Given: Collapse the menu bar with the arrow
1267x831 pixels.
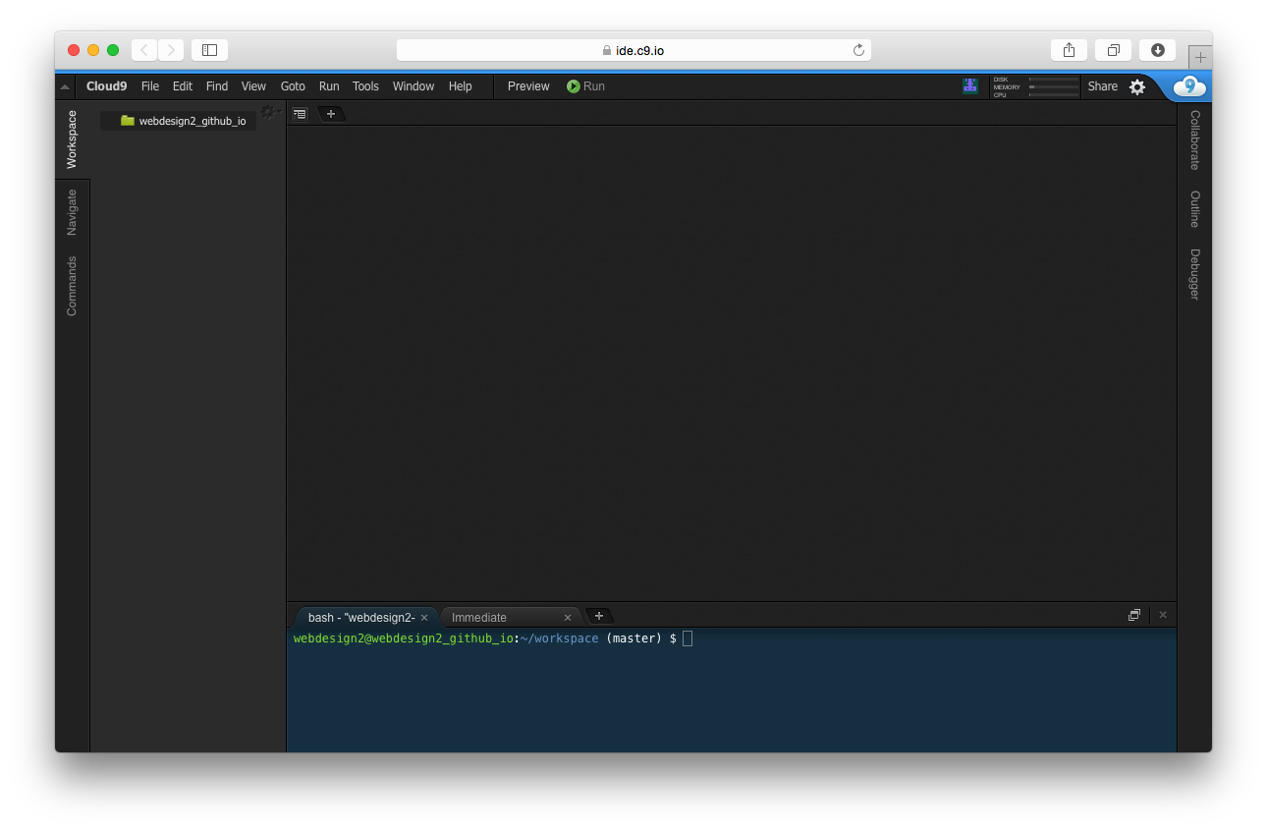Looking at the screenshot, I should click(65, 86).
